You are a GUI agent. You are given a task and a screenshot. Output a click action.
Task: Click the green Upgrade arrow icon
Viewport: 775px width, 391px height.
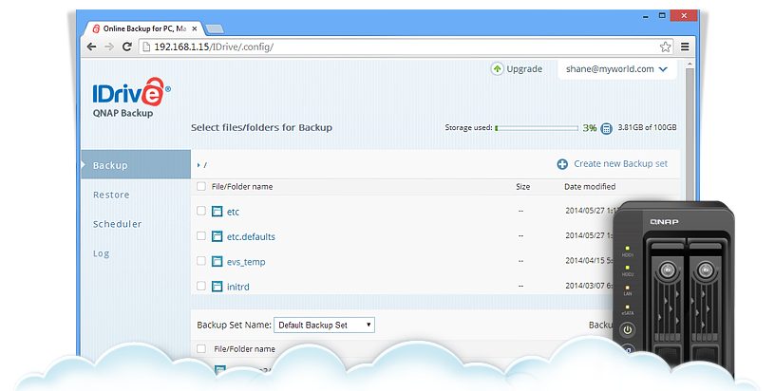tap(497, 69)
